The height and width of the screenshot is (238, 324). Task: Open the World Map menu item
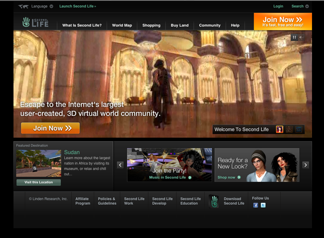click(122, 25)
